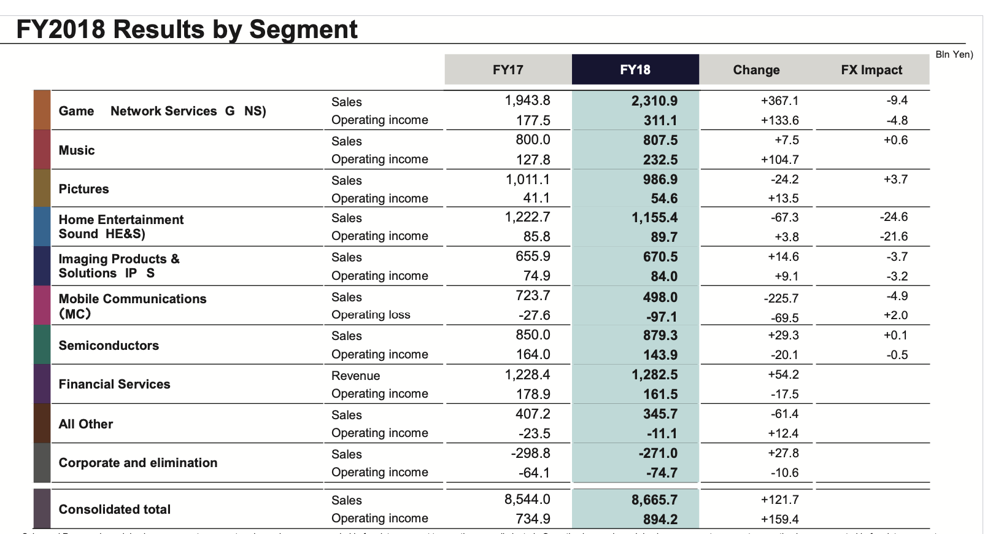Click the Change column header
The width and height of the screenshot is (993, 534).
[756, 69]
